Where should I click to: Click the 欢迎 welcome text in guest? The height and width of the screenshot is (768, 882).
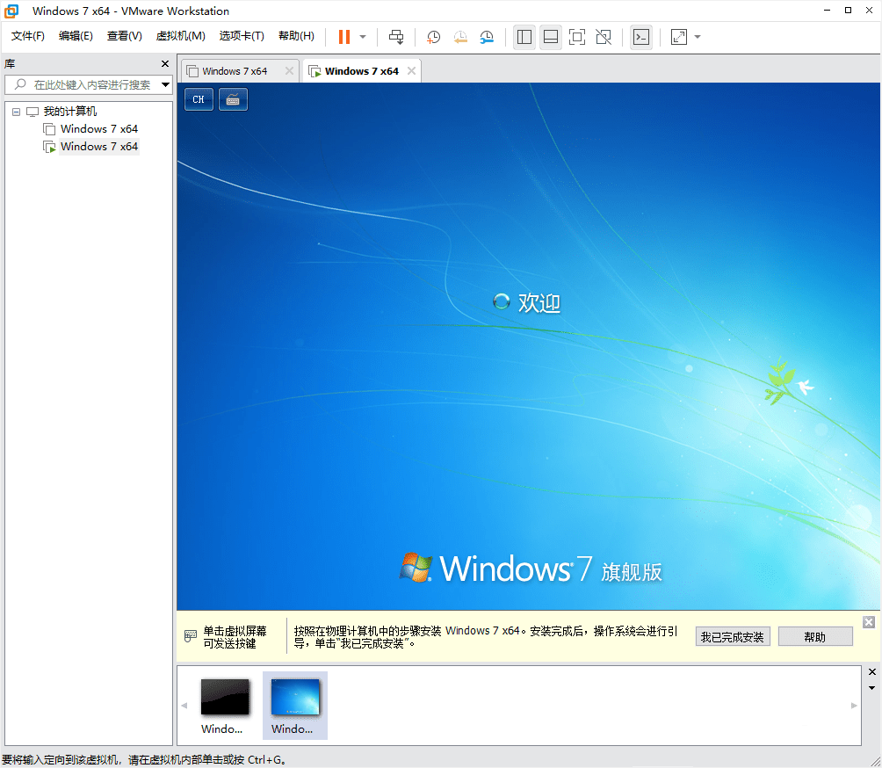539,302
